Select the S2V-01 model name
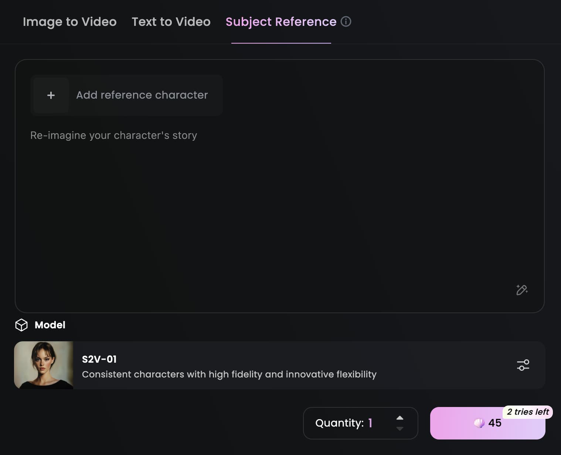 [99, 359]
